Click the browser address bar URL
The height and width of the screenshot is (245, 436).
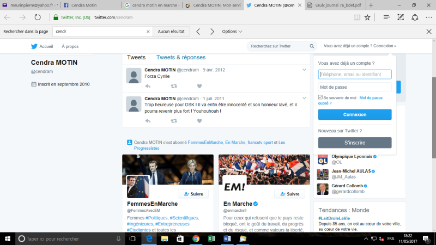(x=113, y=17)
